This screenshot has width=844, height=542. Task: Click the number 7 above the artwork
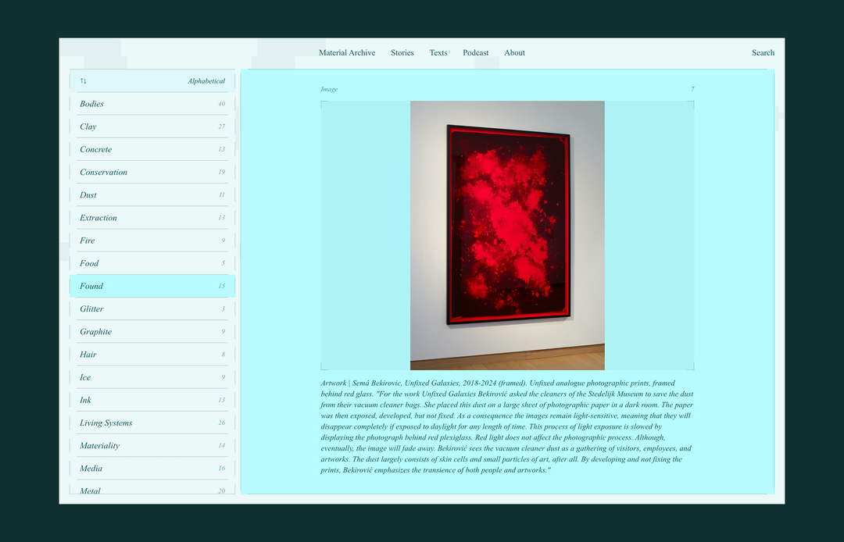(692, 89)
